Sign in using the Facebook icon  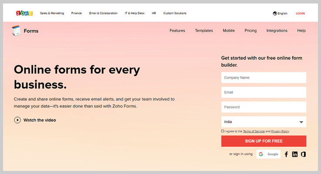286,154
